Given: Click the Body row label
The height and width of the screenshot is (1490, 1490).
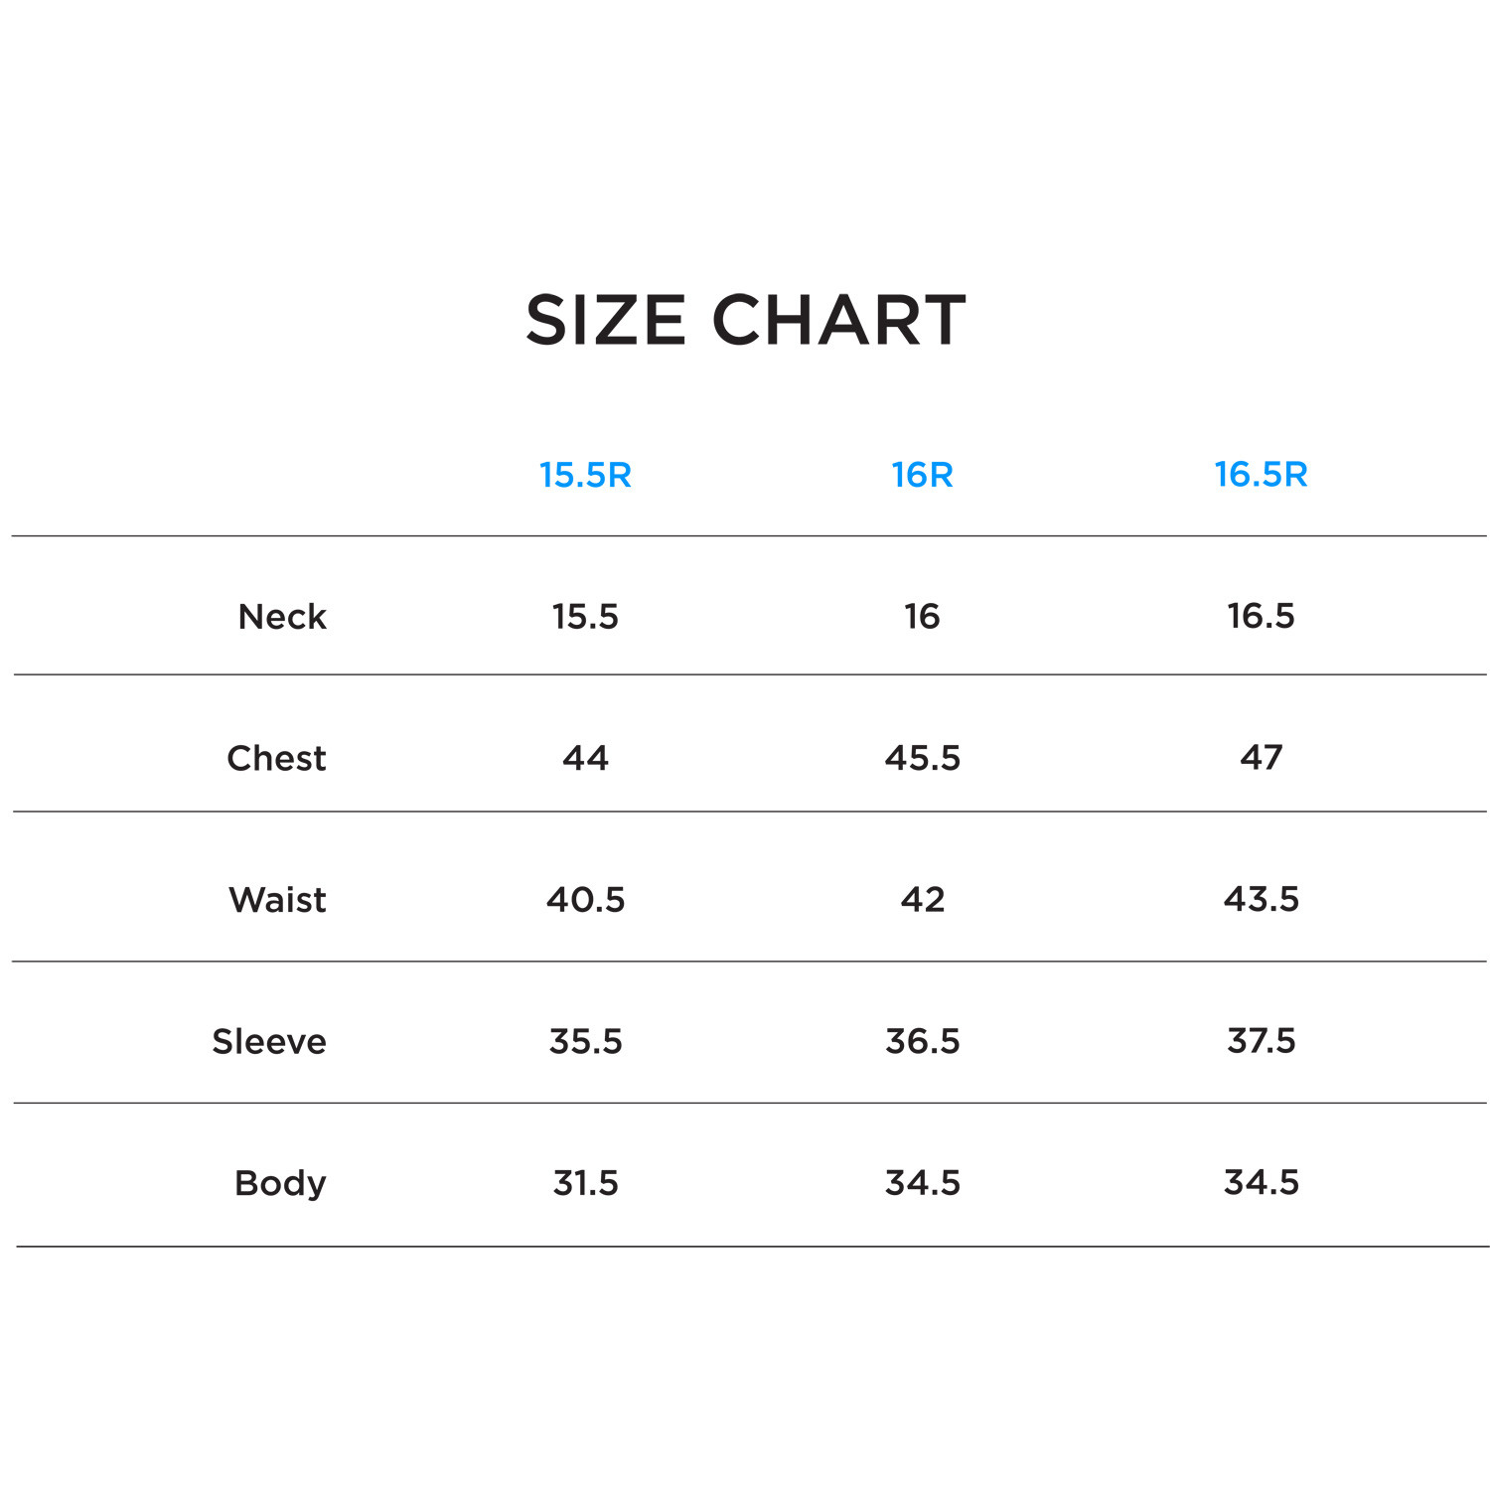Looking at the screenshot, I should pos(280,1183).
